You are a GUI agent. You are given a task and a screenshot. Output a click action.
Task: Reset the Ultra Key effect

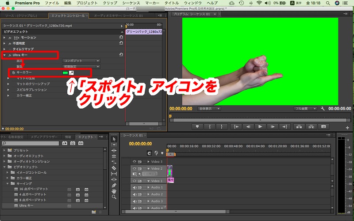pos(121,54)
